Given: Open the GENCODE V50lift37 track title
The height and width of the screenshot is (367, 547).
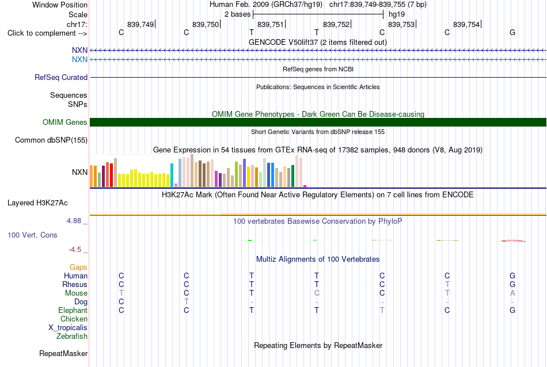Looking at the screenshot, I should tap(317, 42).
